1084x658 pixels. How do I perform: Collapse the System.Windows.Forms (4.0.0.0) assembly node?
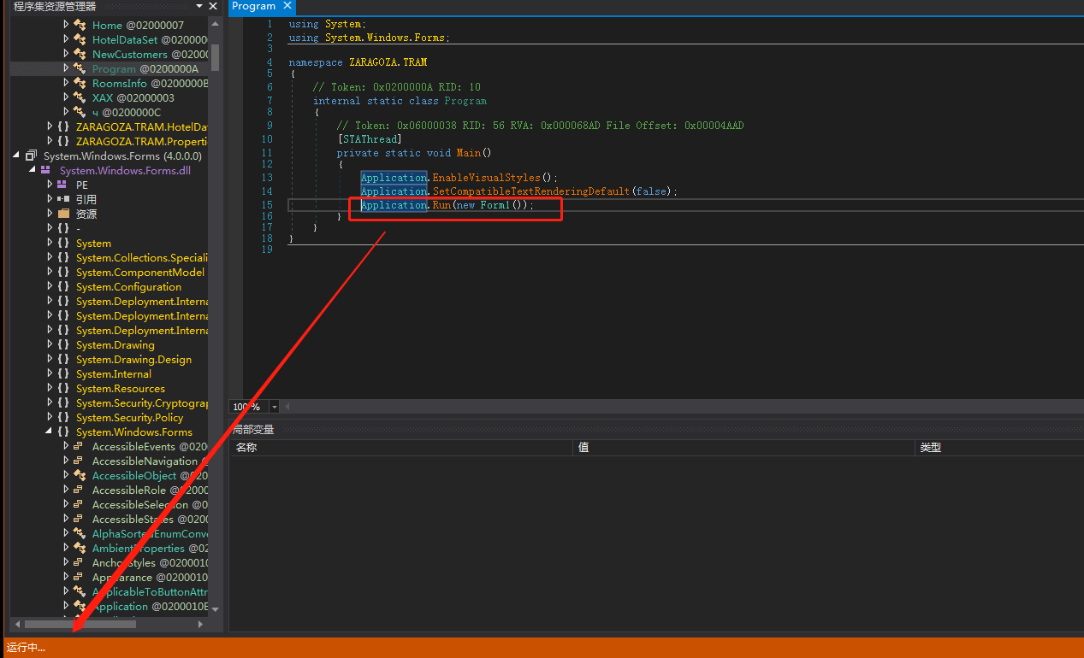click(x=17, y=156)
